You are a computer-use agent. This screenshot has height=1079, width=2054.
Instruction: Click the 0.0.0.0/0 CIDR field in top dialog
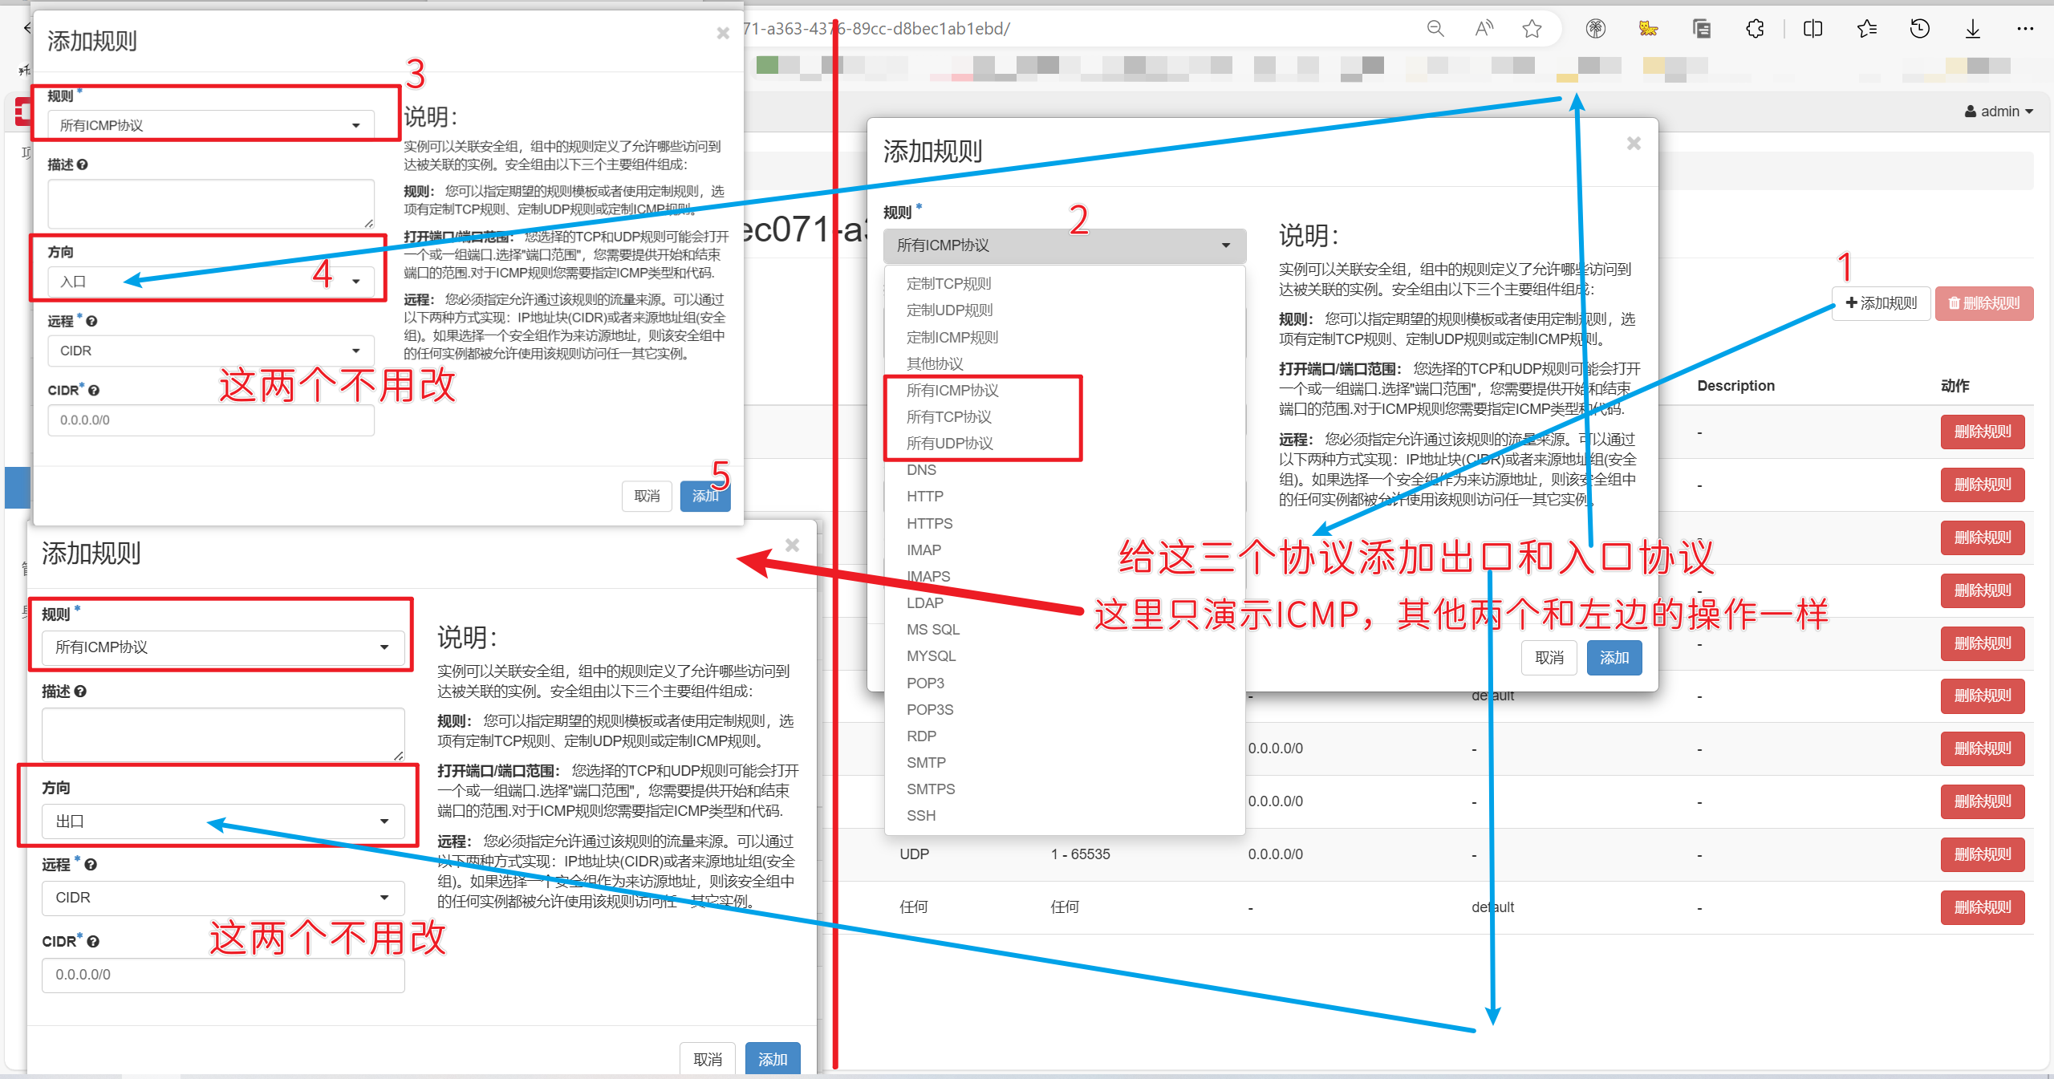(210, 420)
